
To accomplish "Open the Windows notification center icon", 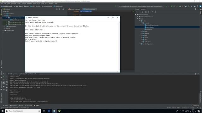I will coord(199,111).
